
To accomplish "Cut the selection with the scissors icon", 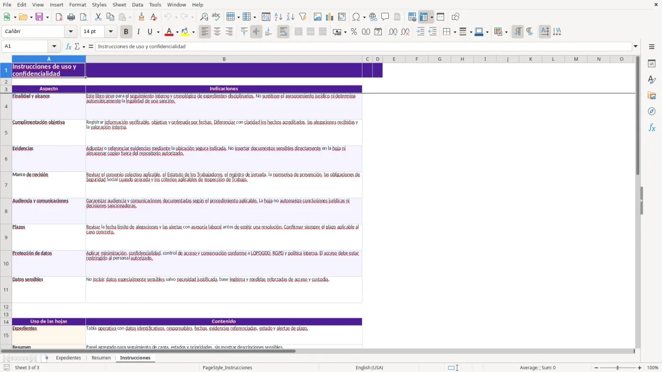I will pyautogui.click(x=98, y=17).
